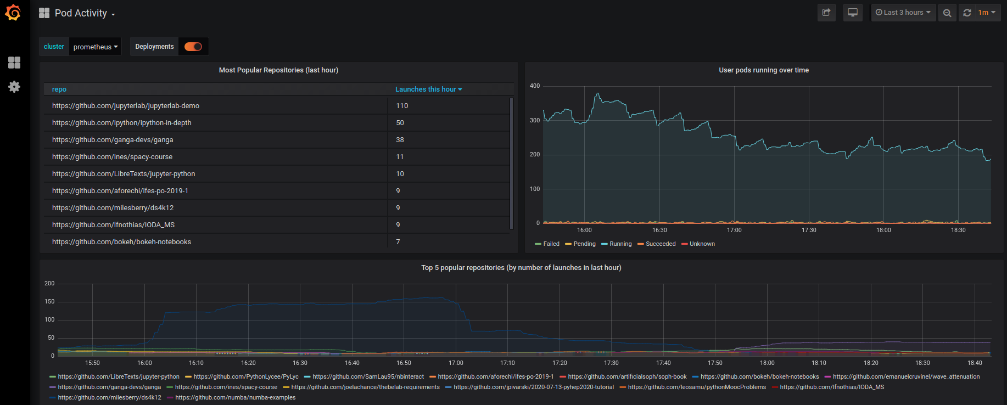Open Most Popular Repositories panel title menu
The width and height of the screenshot is (1007, 405).
click(x=278, y=70)
